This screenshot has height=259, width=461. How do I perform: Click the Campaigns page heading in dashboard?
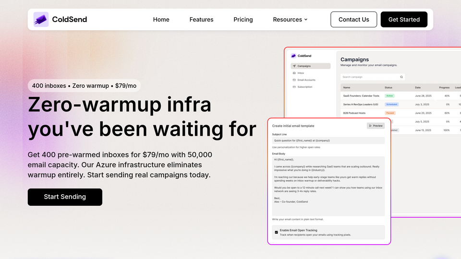354,59
